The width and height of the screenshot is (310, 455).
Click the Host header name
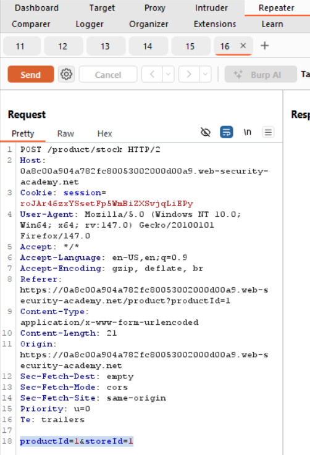point(30,160)
